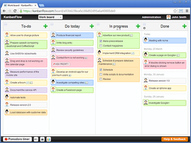Check the Contact magazines subtask
This screenshot has height=143, width=191.
pyautogui.click(x=101, y=46)
